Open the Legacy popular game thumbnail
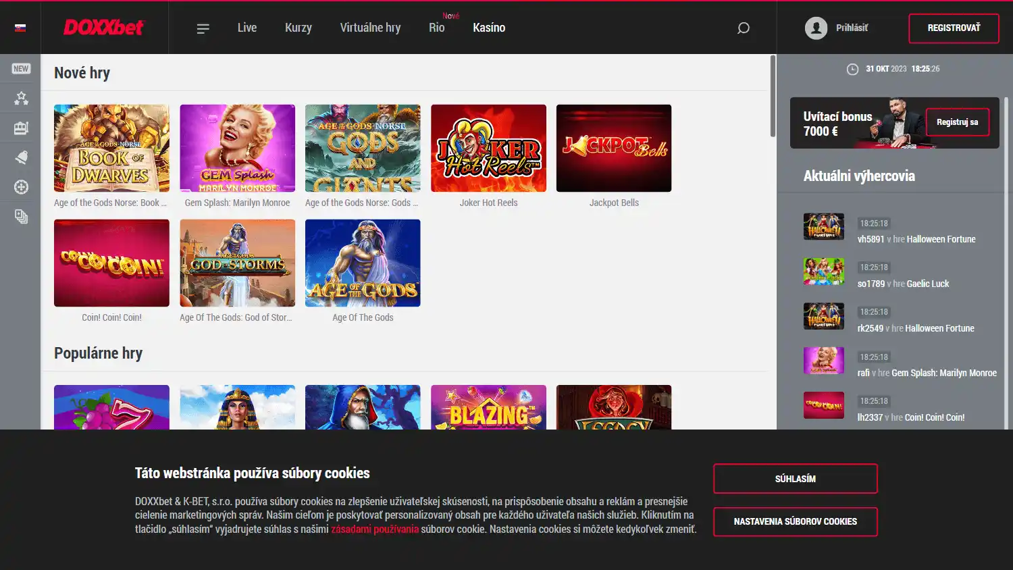This screenshot has height=570, width=1013. [614, 407]
